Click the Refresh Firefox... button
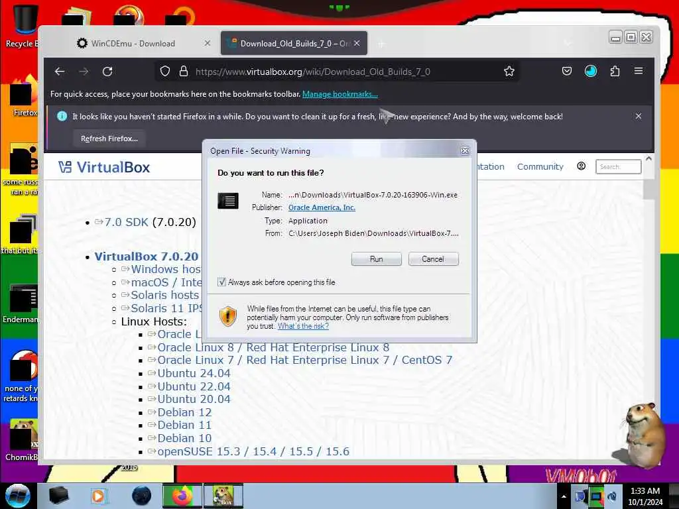 tap(109, 139)
